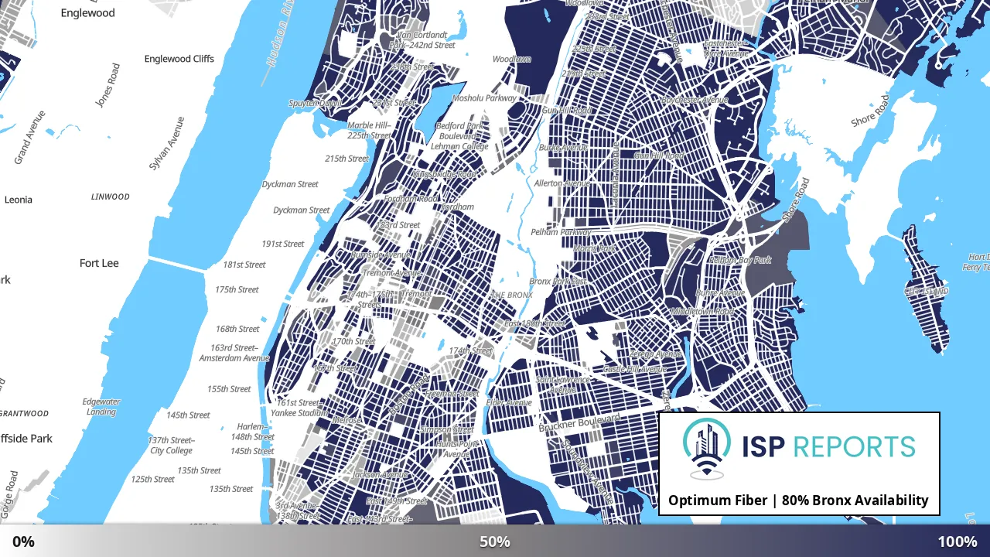Viewport: 990px width, 557px height.
Task: Click the Baychester Avenue label
Action: tap(695, 100)
